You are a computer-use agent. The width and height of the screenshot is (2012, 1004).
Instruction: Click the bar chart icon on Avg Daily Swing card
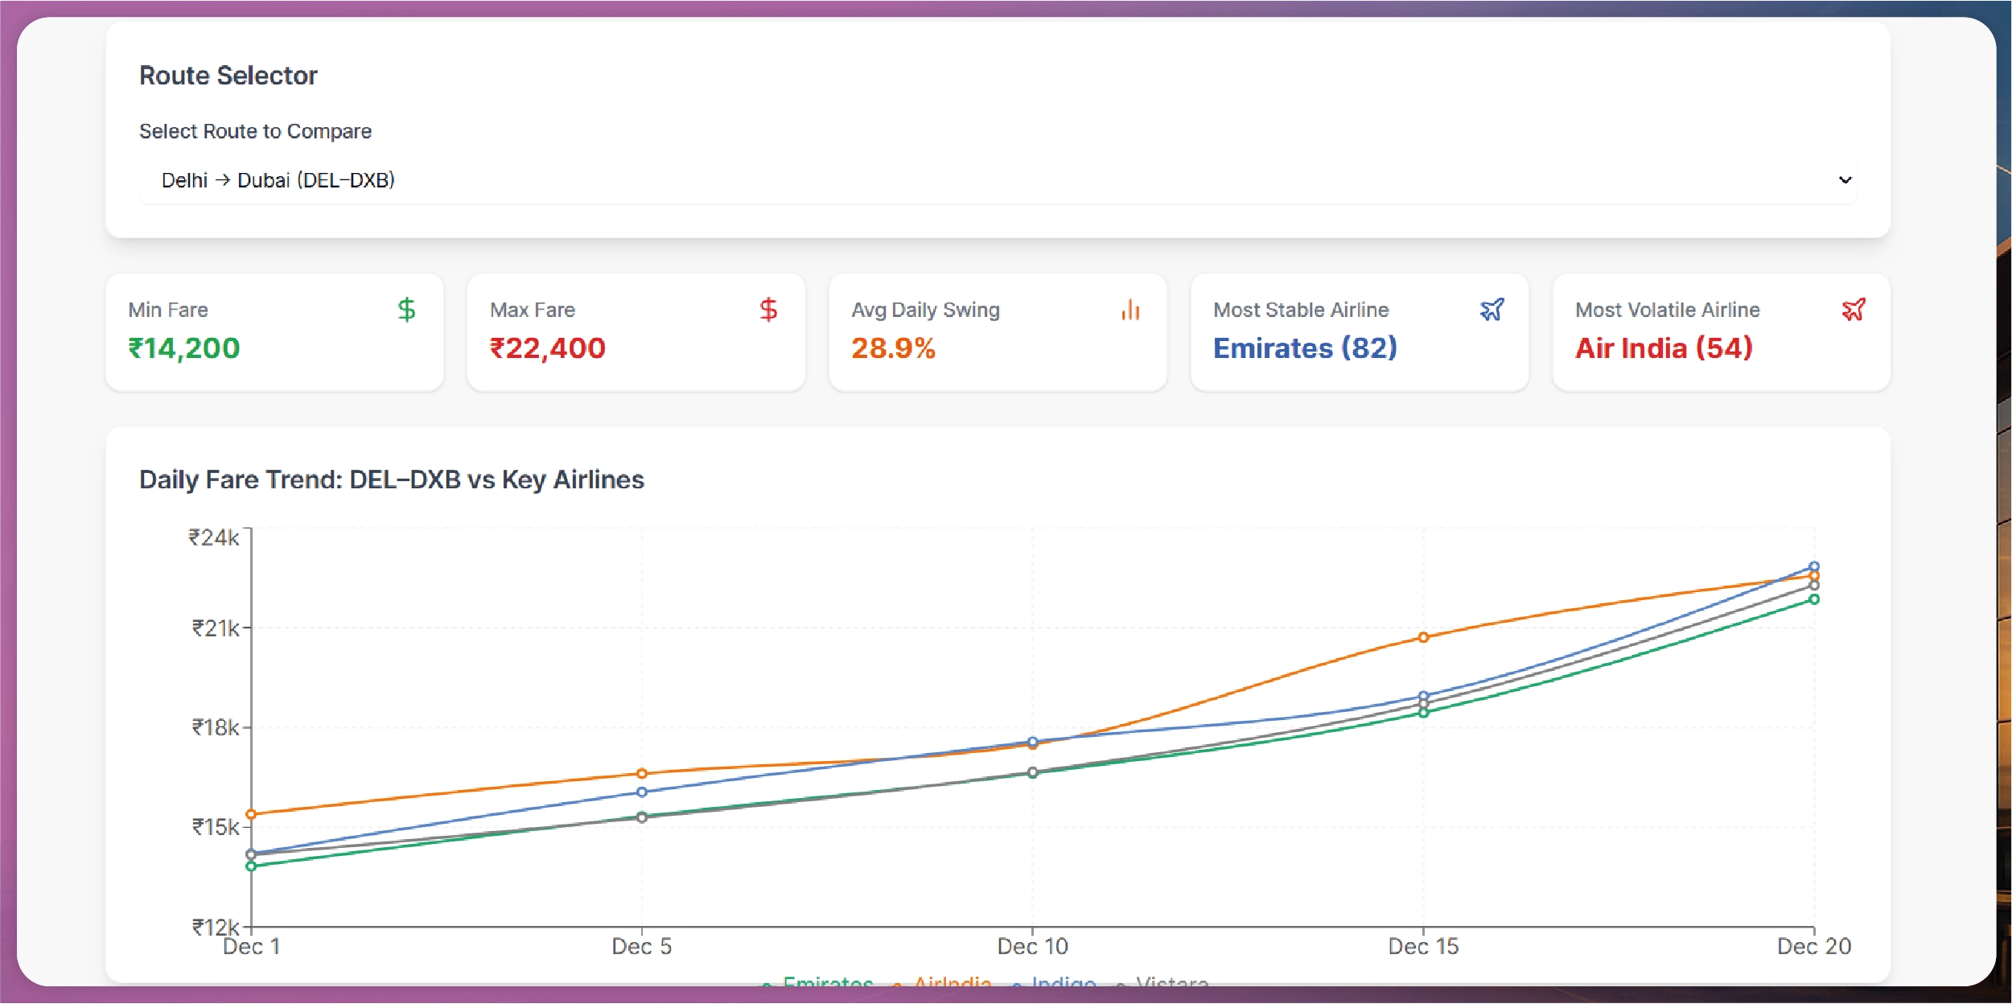(1132, 309)
